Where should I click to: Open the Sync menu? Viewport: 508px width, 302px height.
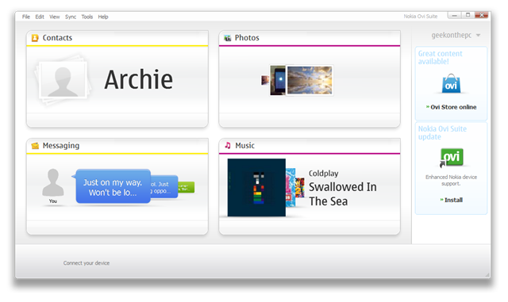[x=71, y=17]
